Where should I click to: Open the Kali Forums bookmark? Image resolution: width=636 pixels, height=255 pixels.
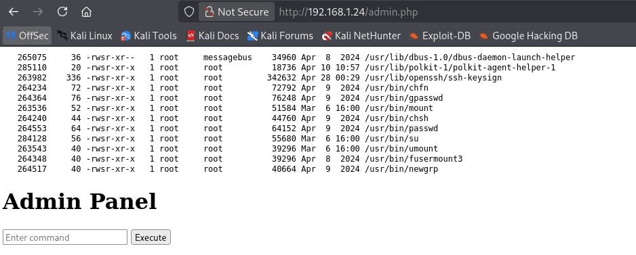pyautogui.click(x=280, y=36)
